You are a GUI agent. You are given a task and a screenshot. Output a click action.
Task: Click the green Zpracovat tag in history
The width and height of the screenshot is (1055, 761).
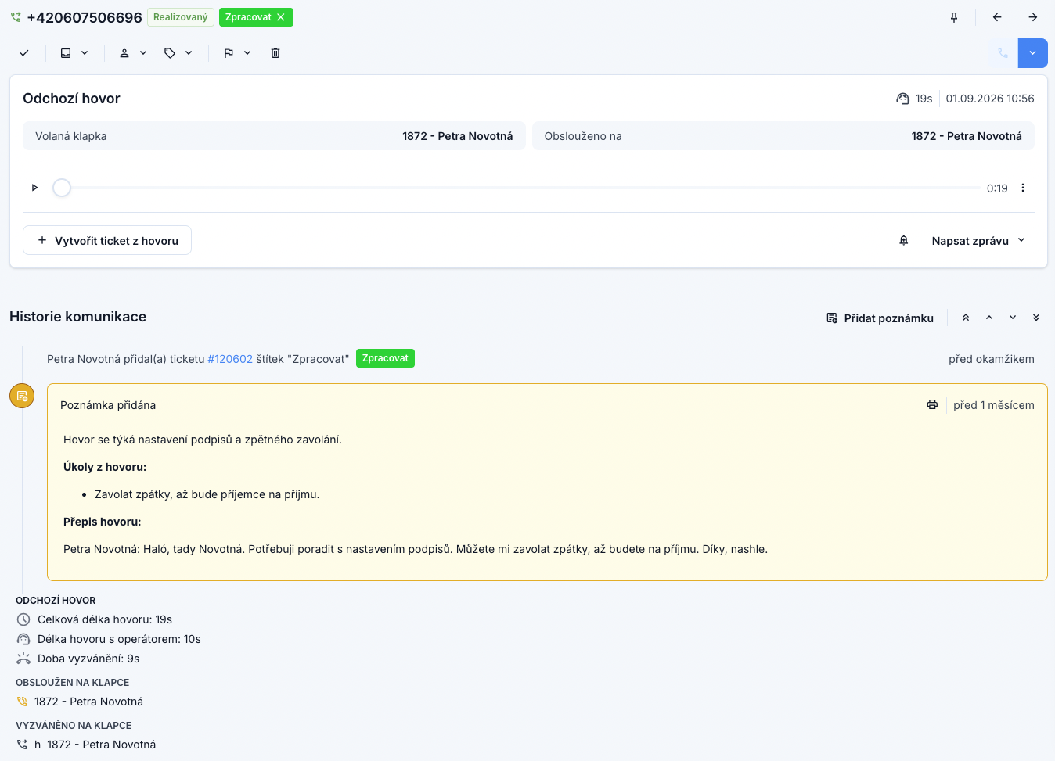coord(385,358)
